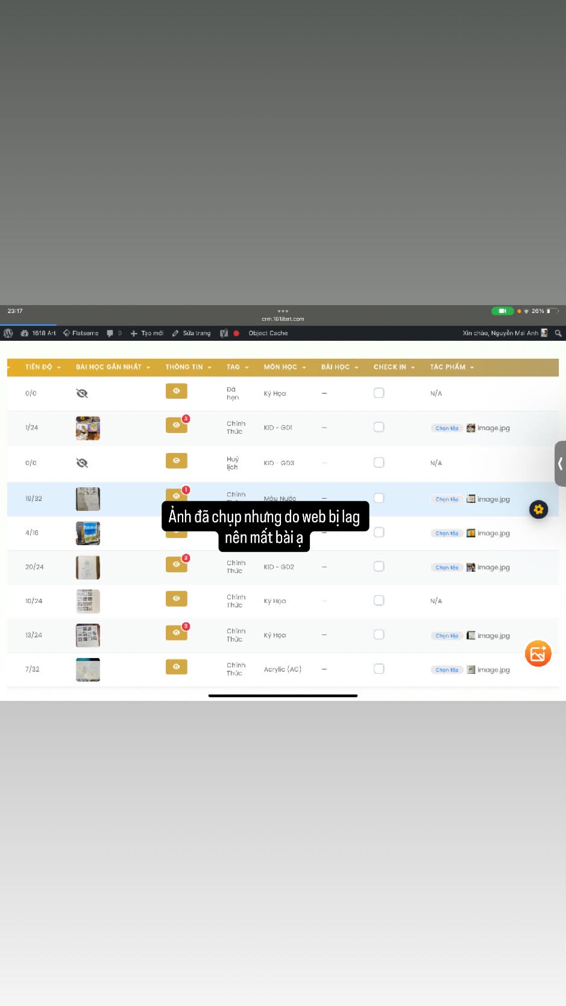The image size is (566, 1006).
Task: Open lesson thumbnail in 4/16 row
Action: tap(88, 534)
